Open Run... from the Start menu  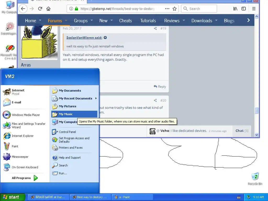[x=74, y=173]
